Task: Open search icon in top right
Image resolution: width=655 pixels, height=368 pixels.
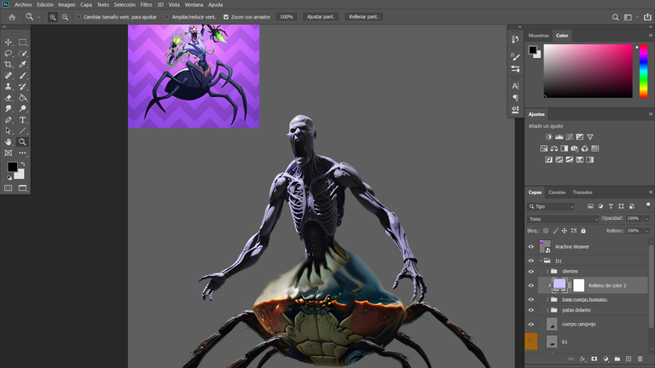Action: coord(615,17)
